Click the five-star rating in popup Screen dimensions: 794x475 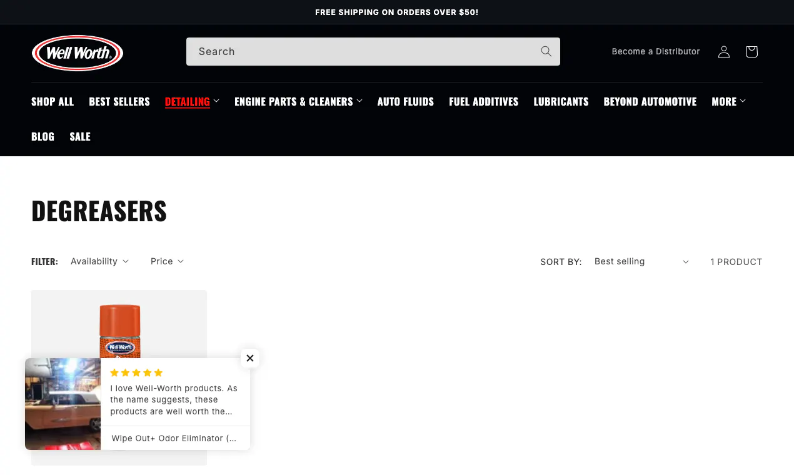(136, 373)
